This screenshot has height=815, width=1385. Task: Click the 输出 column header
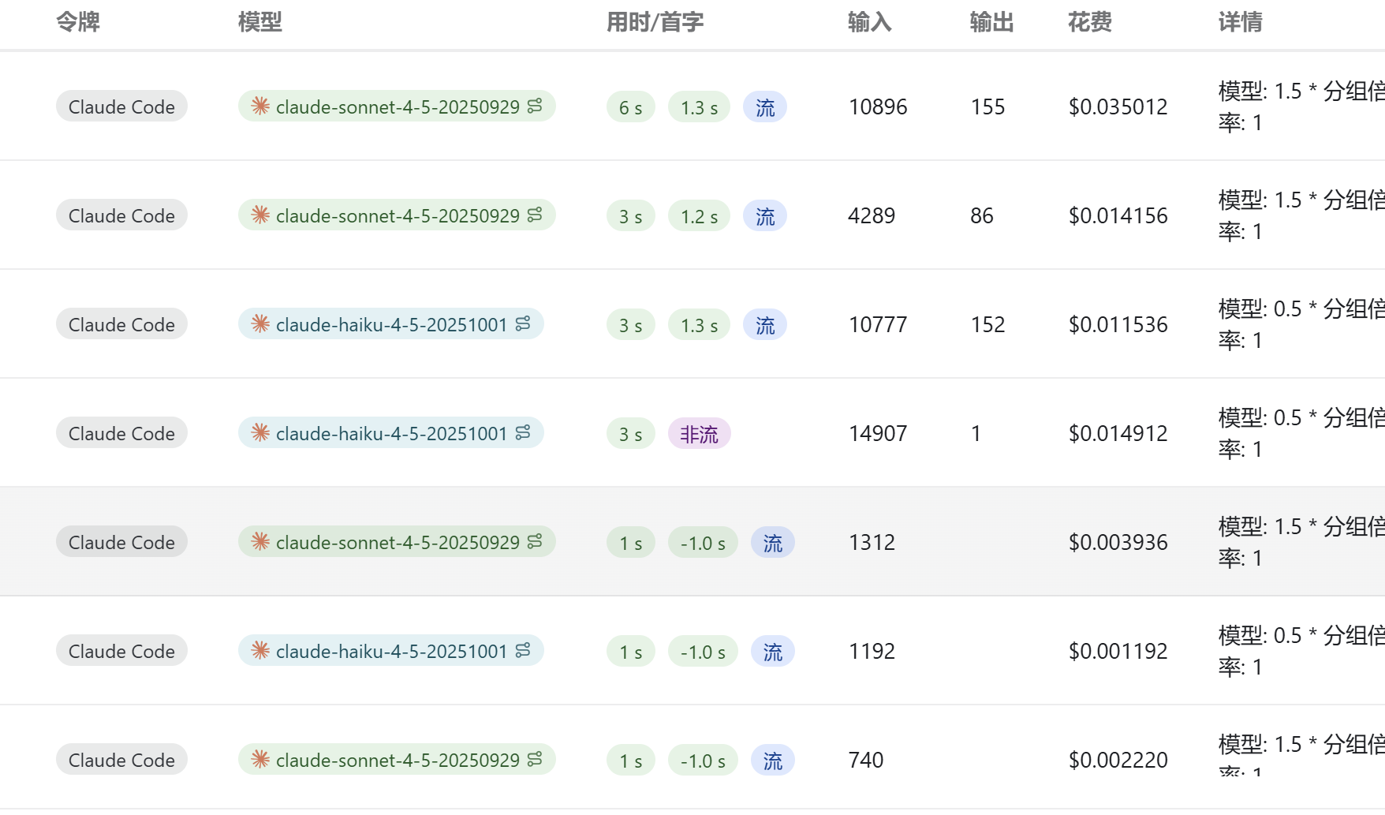(x=992, y=22)
